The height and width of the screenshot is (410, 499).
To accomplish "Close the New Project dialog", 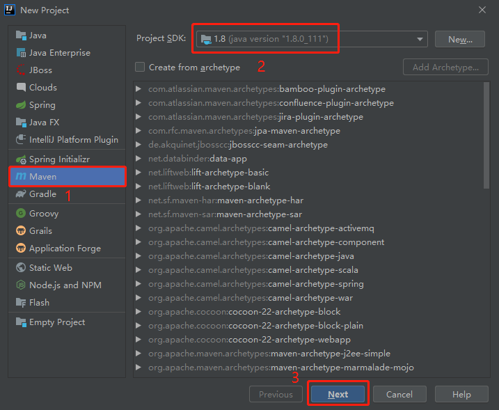I will pyautogui.click(x=482, y=10).
